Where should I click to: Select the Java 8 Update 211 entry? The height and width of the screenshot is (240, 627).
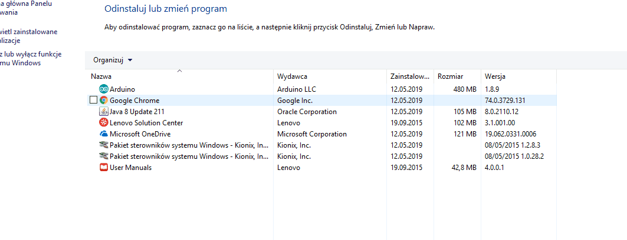pos(137,112)
